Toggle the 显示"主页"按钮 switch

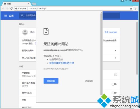pyautogui.click(x=114, y=84)
